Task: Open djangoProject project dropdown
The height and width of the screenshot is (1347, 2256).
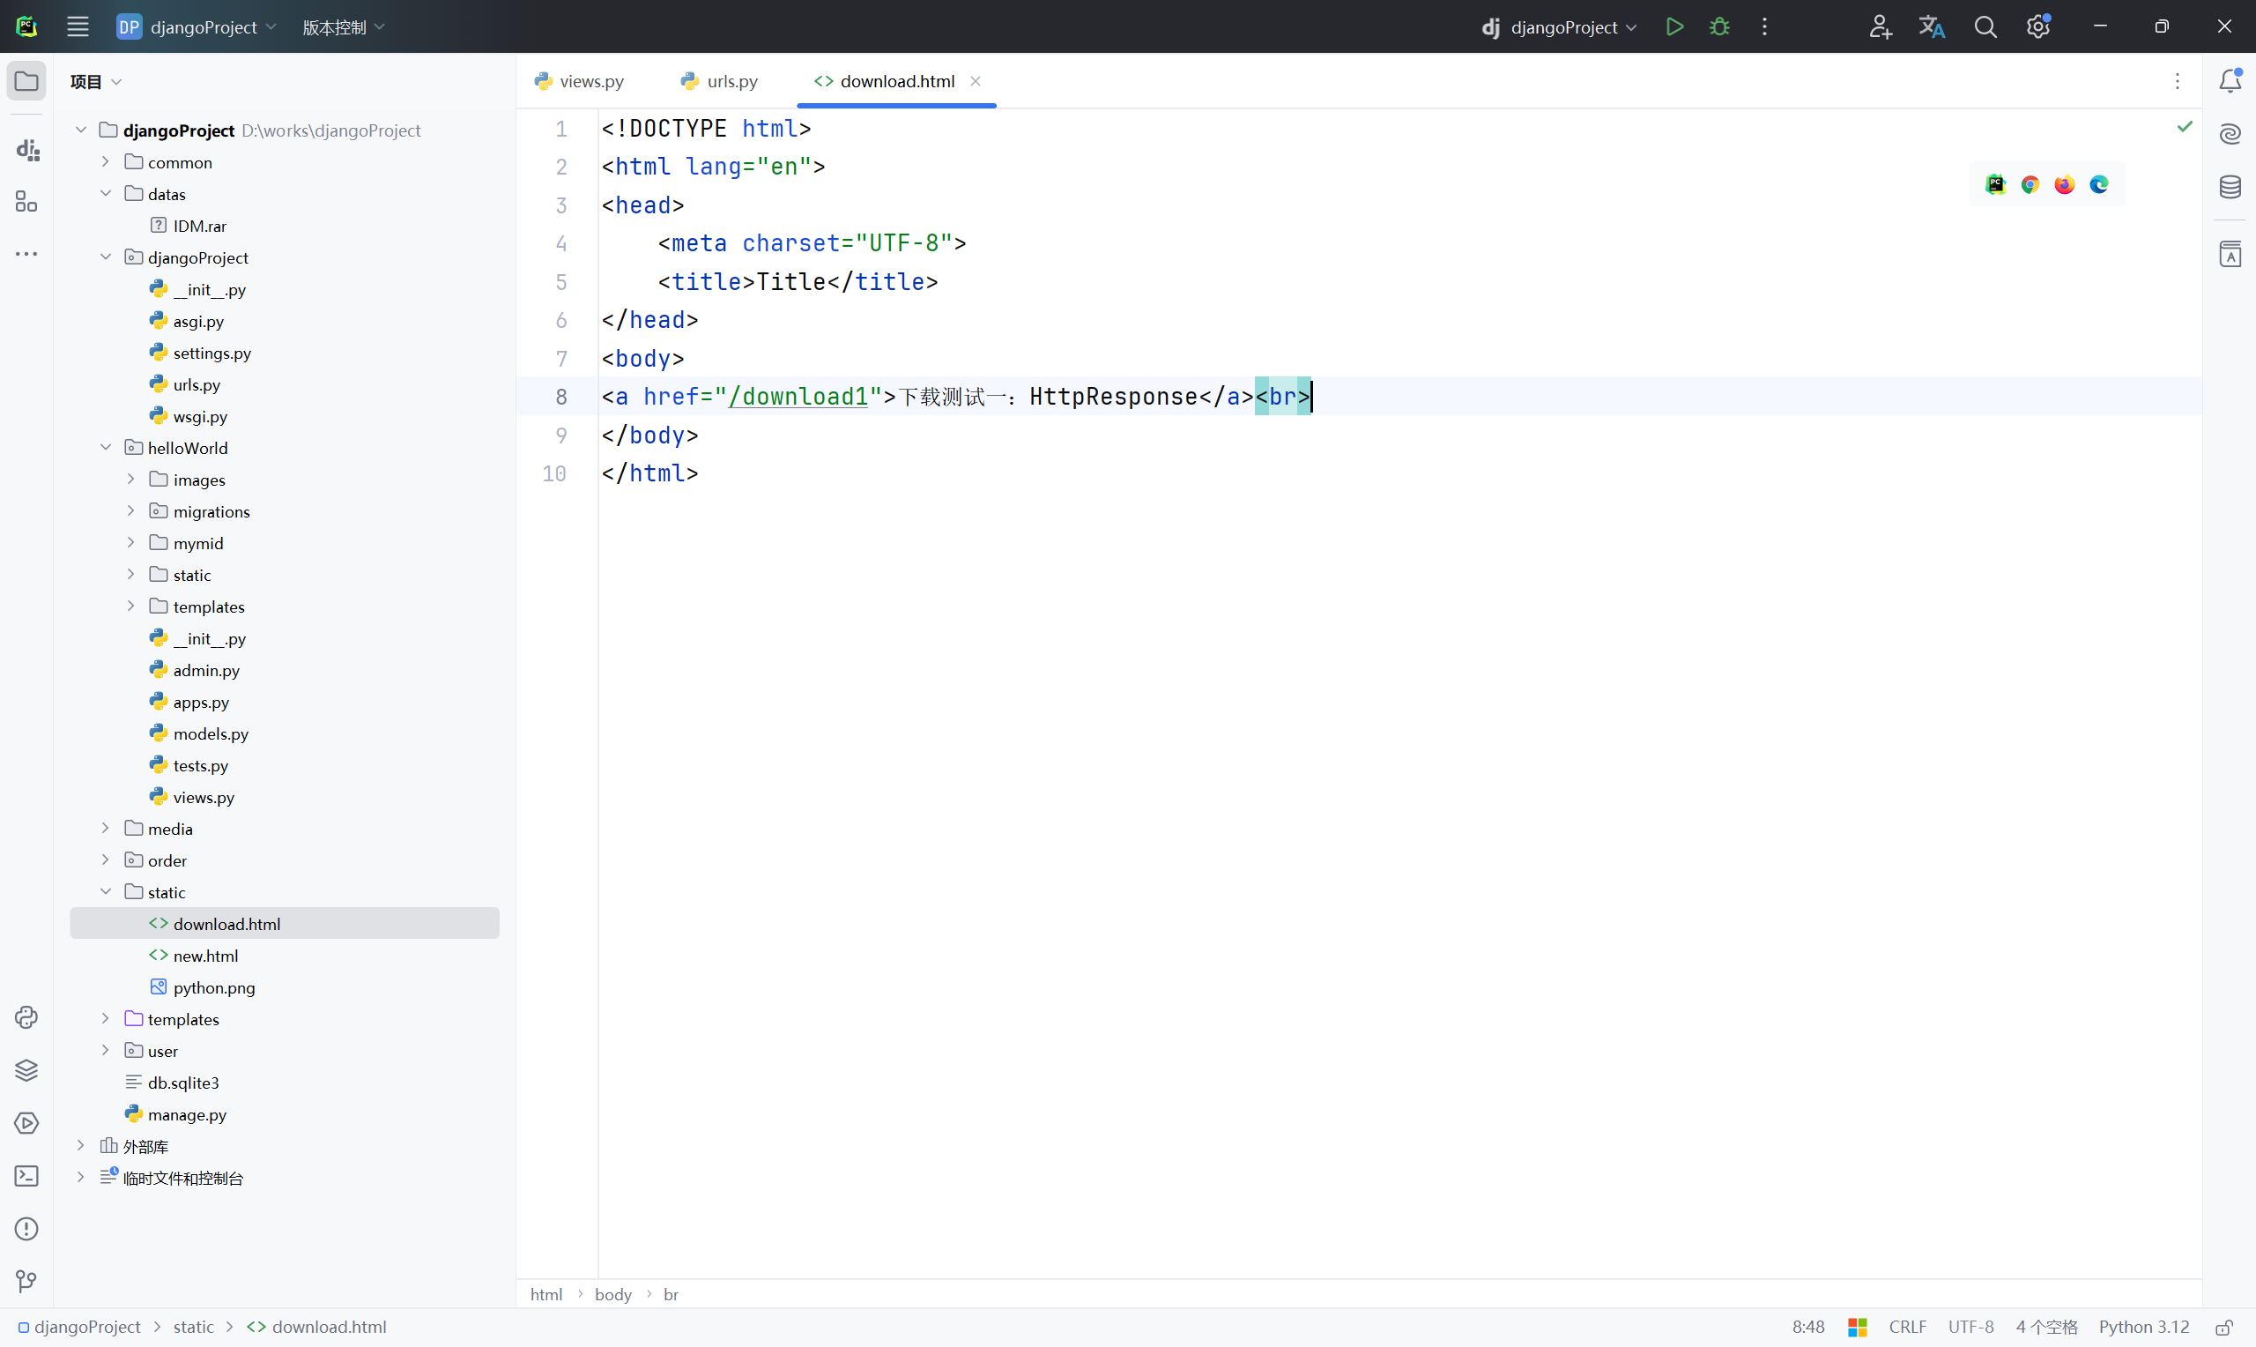Action: point(197,27)
